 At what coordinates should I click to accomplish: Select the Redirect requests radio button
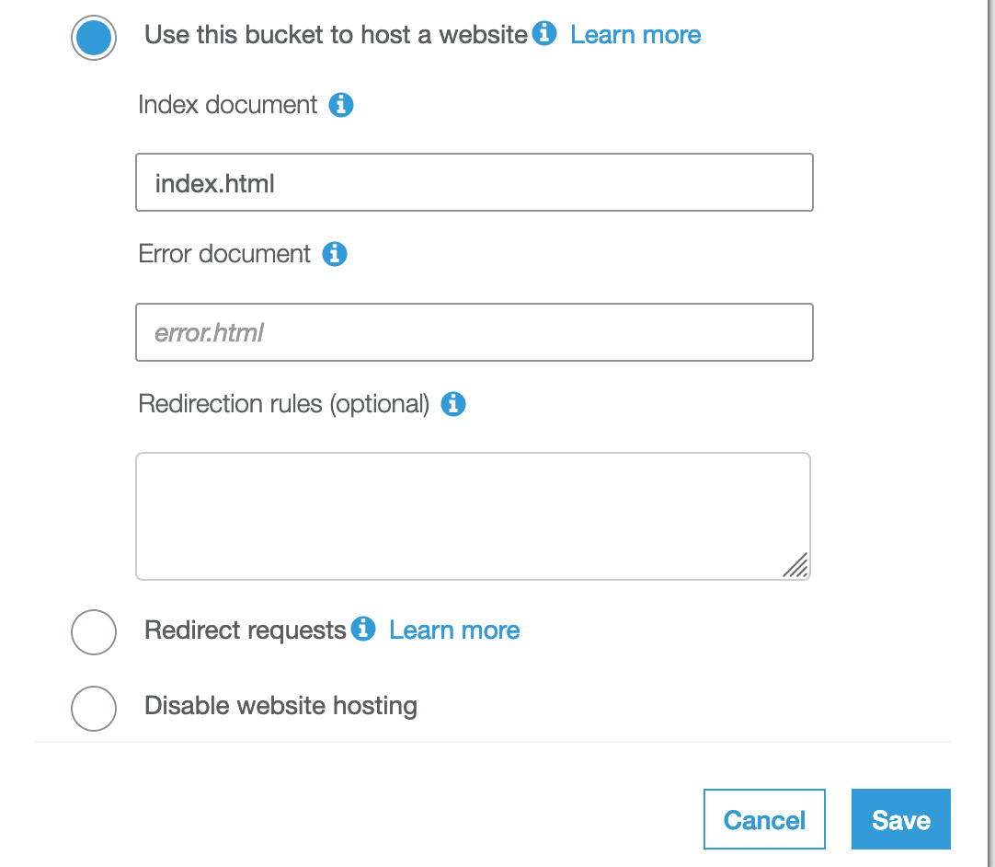tap(93, 632)
